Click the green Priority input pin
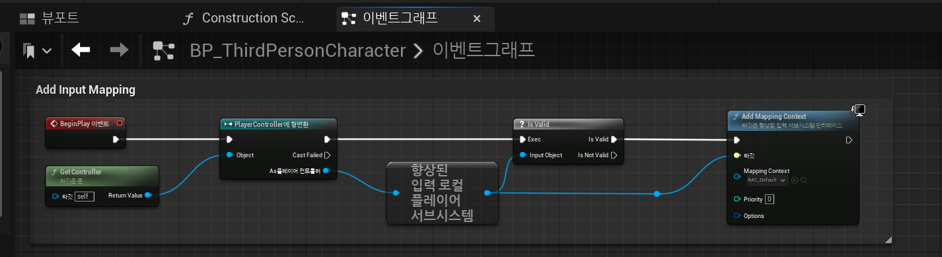Screen dimensions: 942x257 coord(737,199)
